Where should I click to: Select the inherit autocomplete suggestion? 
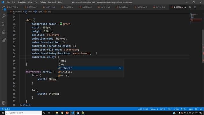91,68
